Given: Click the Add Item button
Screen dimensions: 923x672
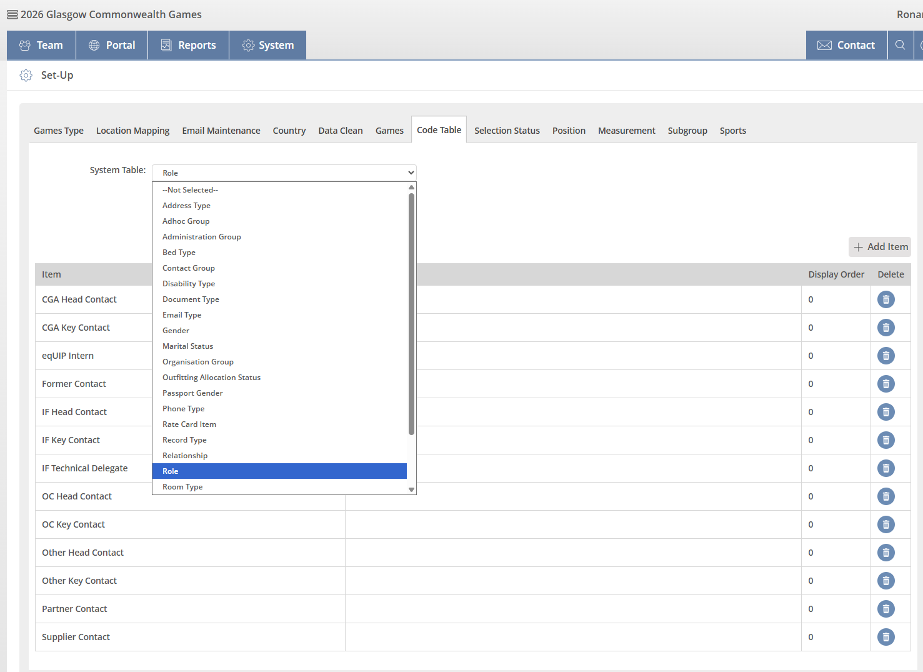Looking at the screenshot, I should pos(880,247).
